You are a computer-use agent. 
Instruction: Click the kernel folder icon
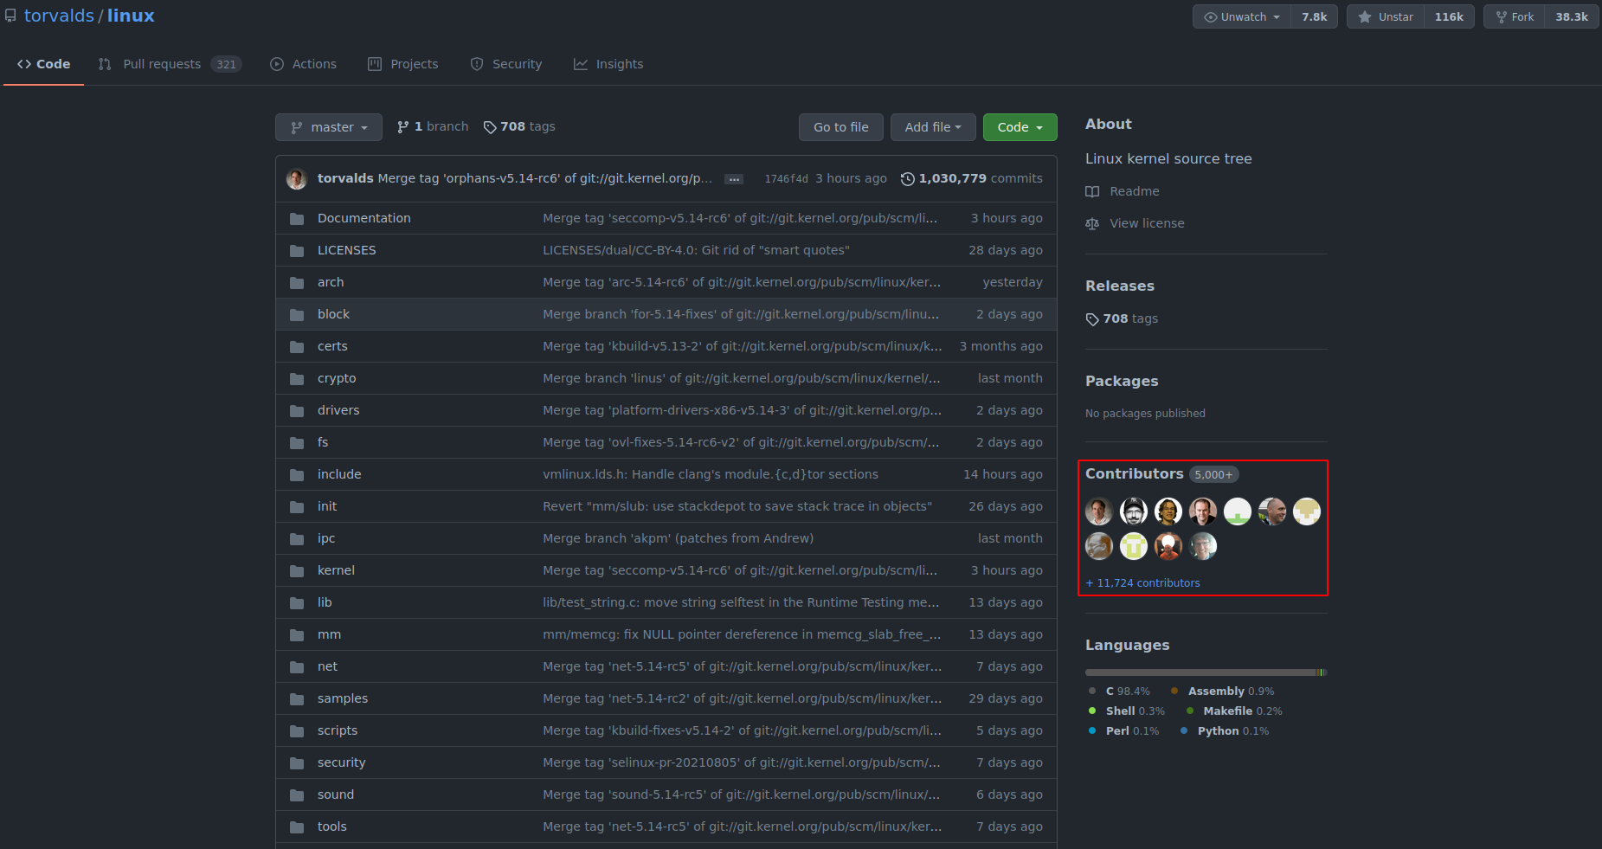(297, 571)
